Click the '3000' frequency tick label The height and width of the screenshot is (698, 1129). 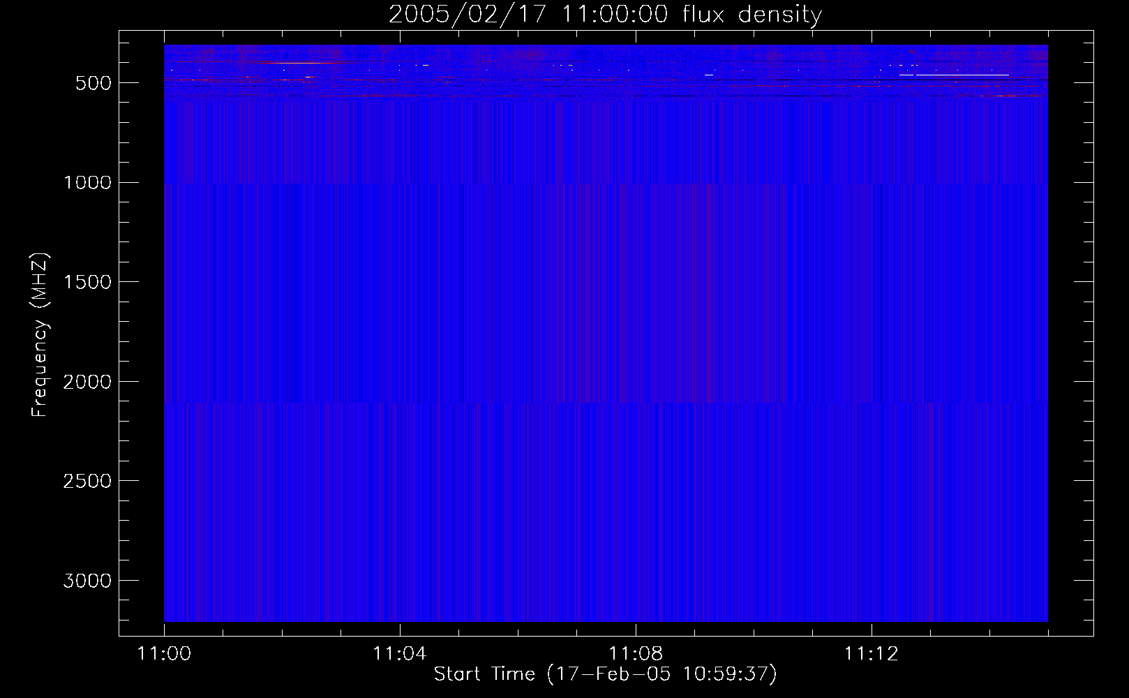[x=87, y=581]
